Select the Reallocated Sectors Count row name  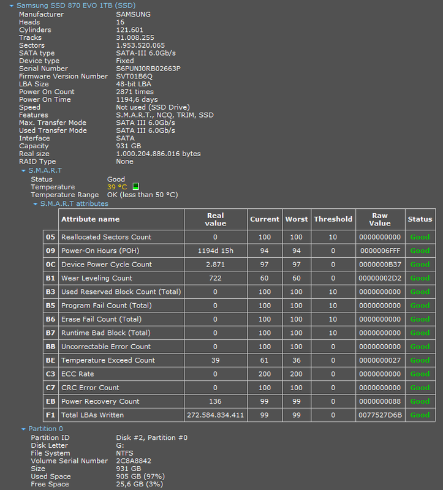point(106,237)
